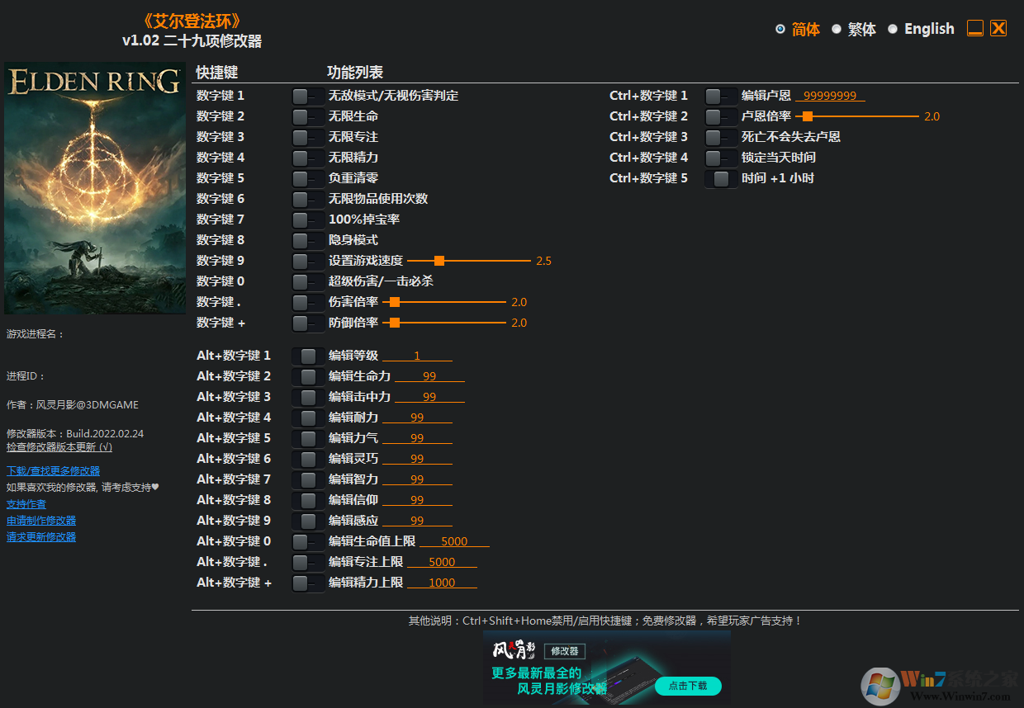Enable 无限生命 cheat switch
This screenshot has height=708, width=1024.
pyautogui.click(x=307, y=116)
